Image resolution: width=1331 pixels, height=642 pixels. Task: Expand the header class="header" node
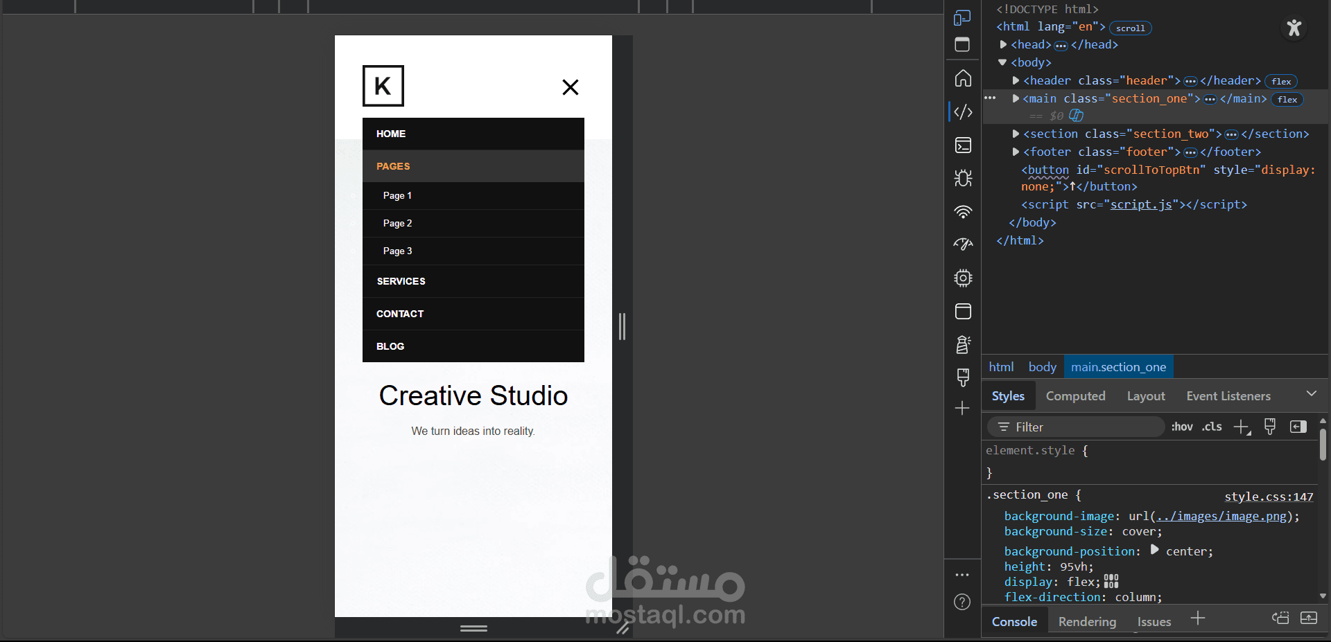pos(1016,80)
